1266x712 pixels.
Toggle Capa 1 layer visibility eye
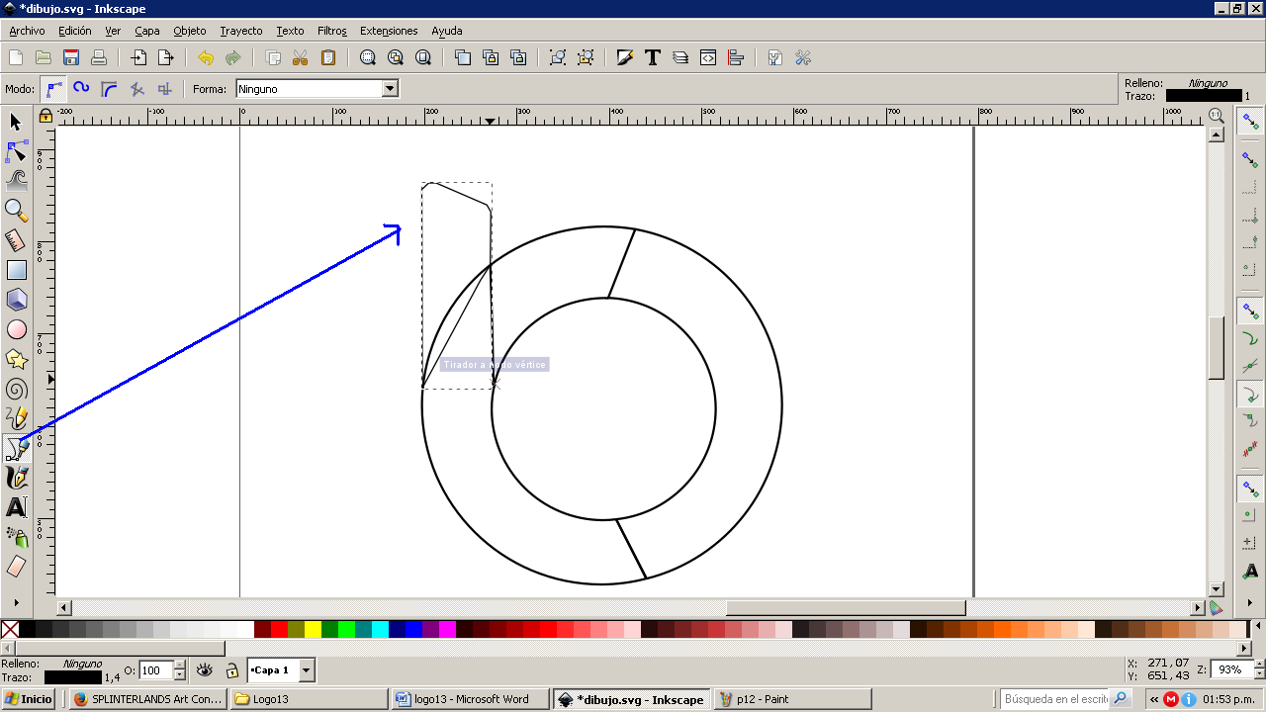(x=205, y=670)
